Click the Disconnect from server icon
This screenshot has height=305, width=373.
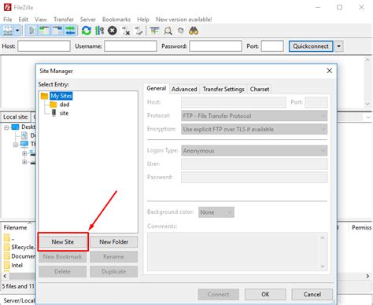(126, 31)
